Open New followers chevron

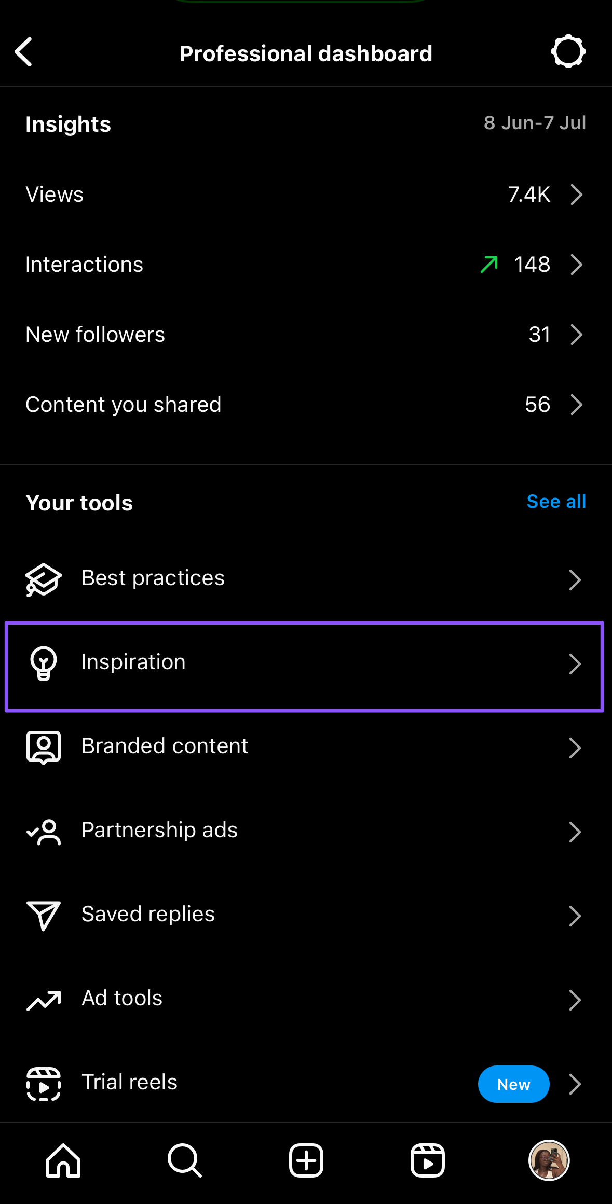(x=576, y=335)
